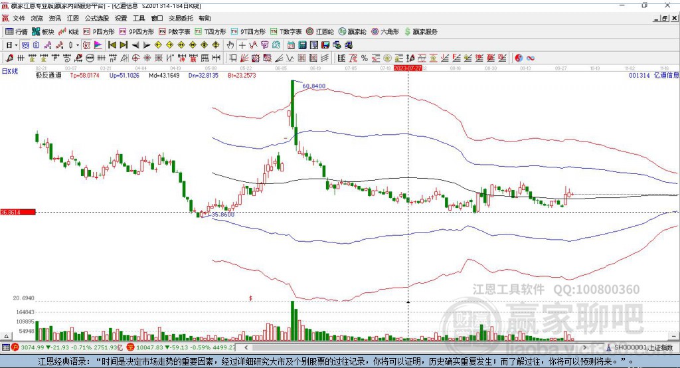
Task: Open the 9P四方形 tool
Action: (x=137, y=32)
